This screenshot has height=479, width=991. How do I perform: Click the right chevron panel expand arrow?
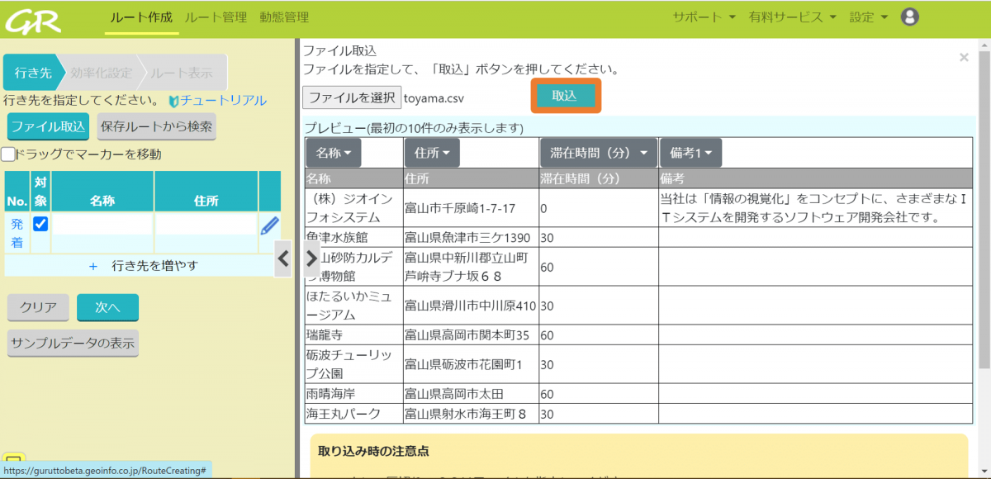[x=311, y=258]
